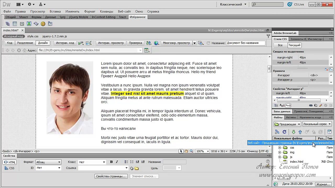335x188 pixels.
Task: Click the stop icon in address bar
Action: [19, 50]
